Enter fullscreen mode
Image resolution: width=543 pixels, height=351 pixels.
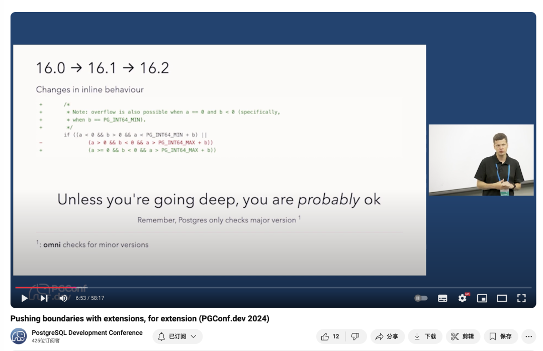tap(521, 298)
